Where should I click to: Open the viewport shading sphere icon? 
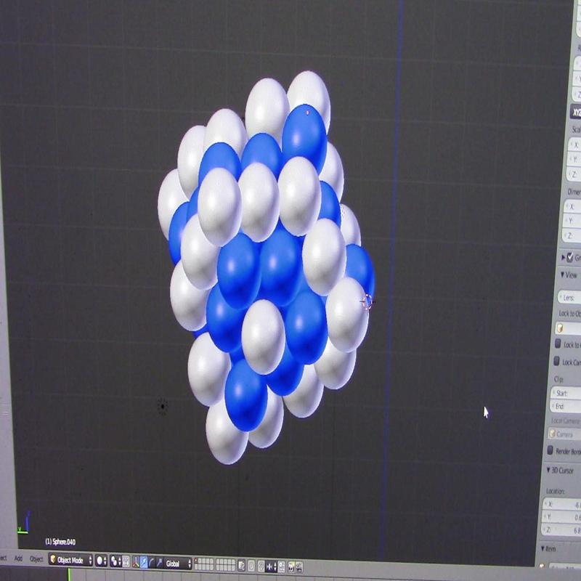(101, 561)
